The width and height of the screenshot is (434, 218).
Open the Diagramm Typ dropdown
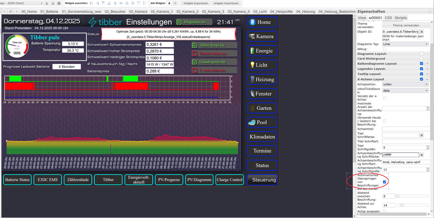tap(405, 44)
